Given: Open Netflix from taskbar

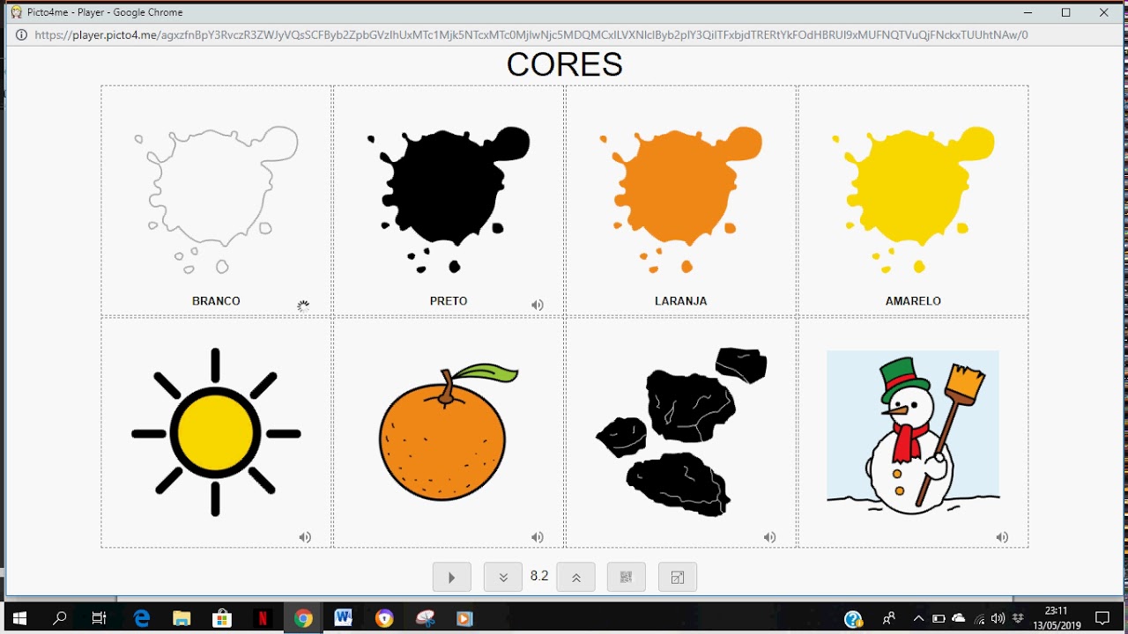Looking at the screenshot, I should click(263, 618).
